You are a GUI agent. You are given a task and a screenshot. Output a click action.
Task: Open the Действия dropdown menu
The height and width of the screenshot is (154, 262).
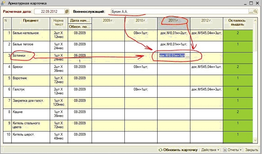[210, 150]
